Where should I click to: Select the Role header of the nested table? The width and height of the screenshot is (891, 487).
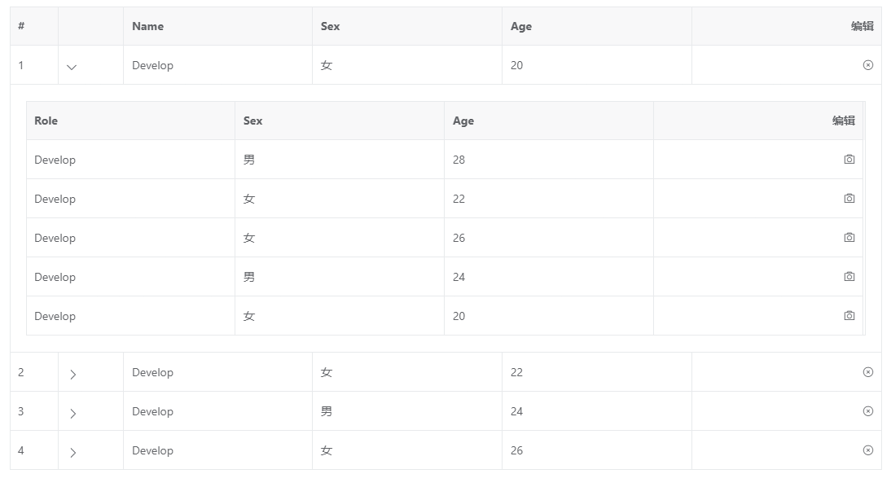point(46,121)
